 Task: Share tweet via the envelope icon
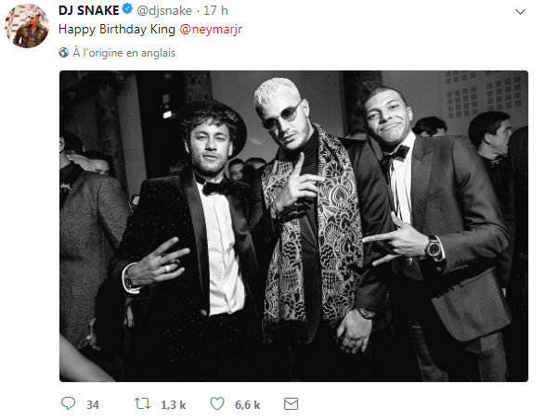(x=291, y=403)
